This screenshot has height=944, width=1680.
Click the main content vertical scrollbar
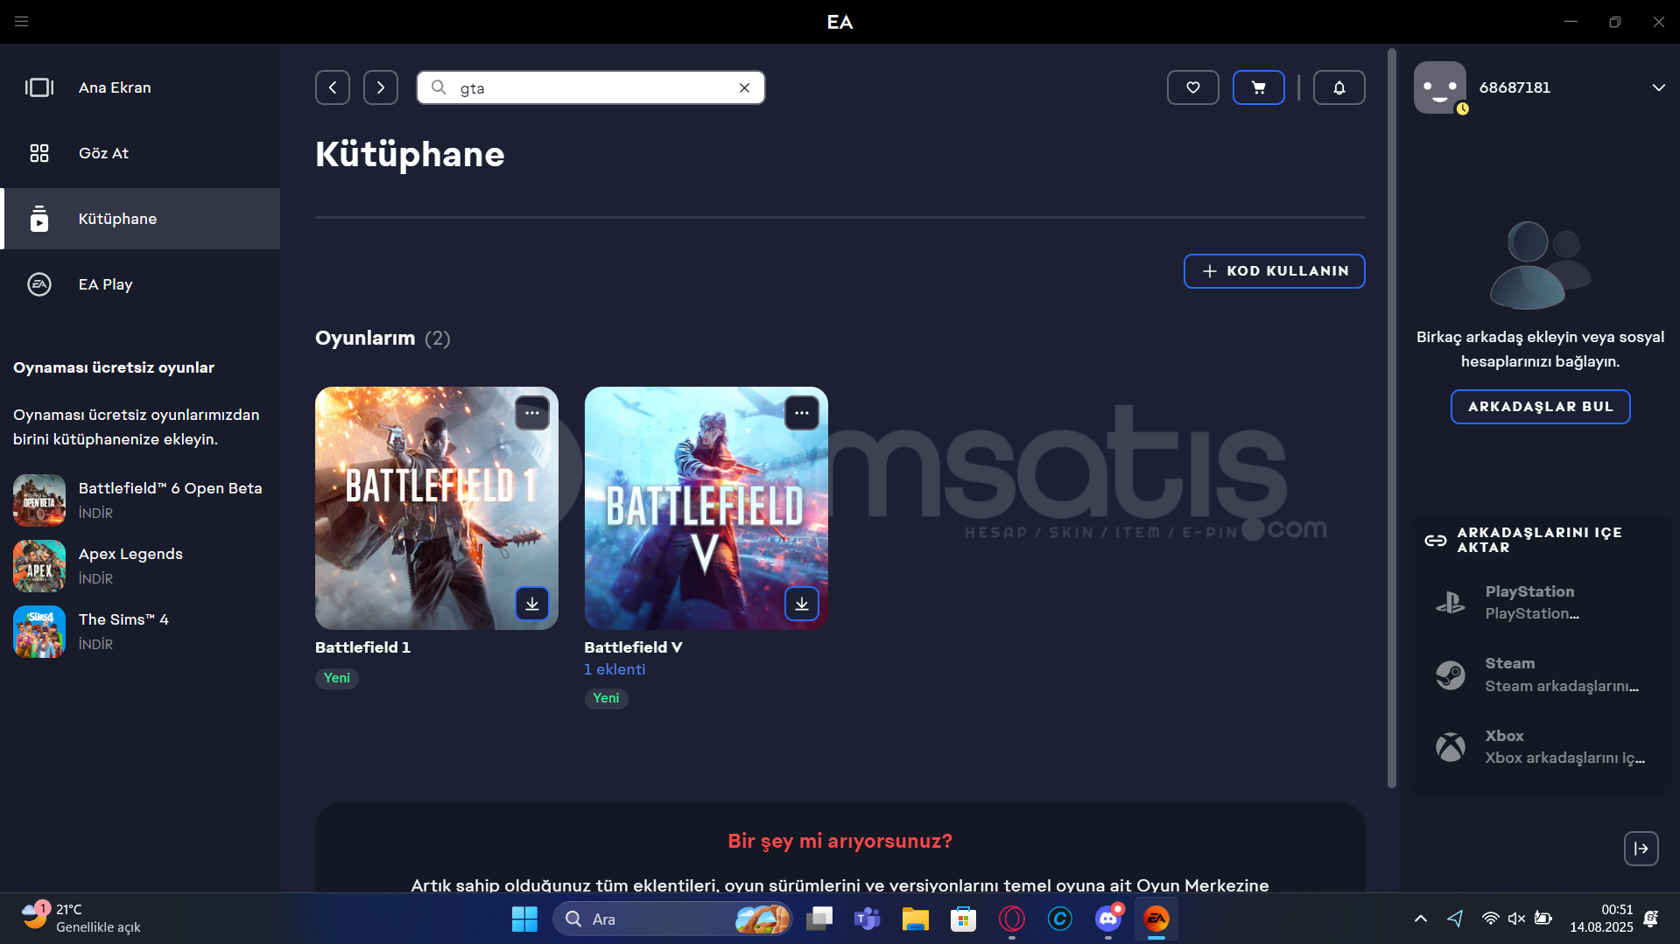pyautogui.click(x=1392, y=418)
